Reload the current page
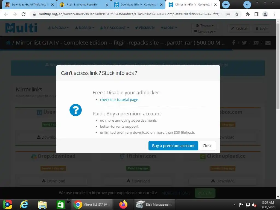280x210 pixels. click(24, 14)
